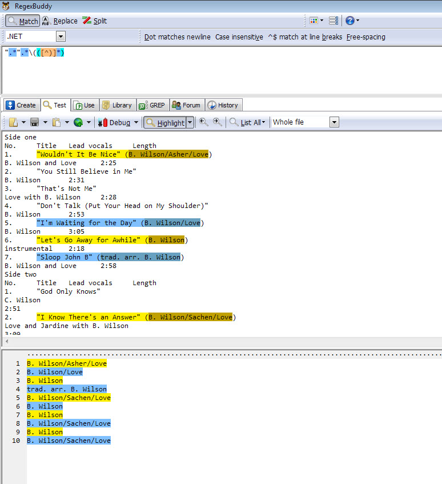Select the Split mode button
This screenshot has height=484, width=442.
[94, 21]
